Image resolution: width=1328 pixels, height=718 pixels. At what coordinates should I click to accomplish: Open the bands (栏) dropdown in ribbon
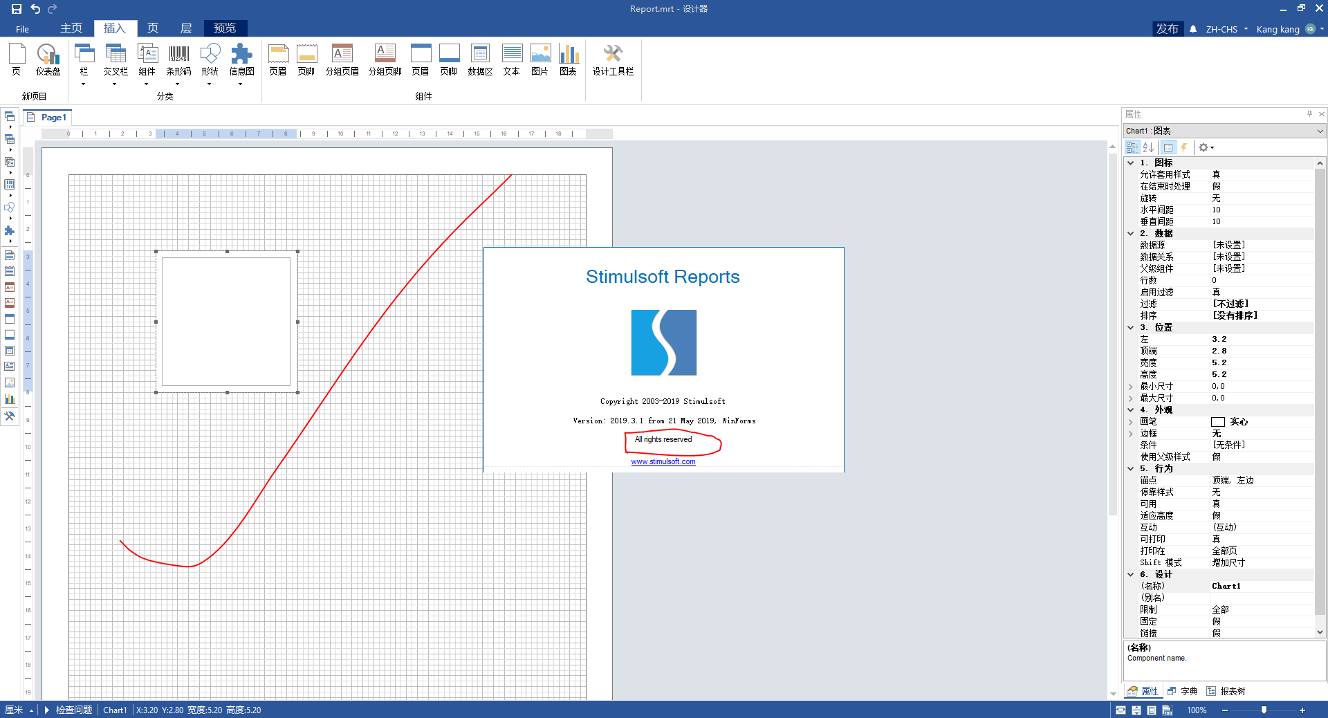[84, 64]
